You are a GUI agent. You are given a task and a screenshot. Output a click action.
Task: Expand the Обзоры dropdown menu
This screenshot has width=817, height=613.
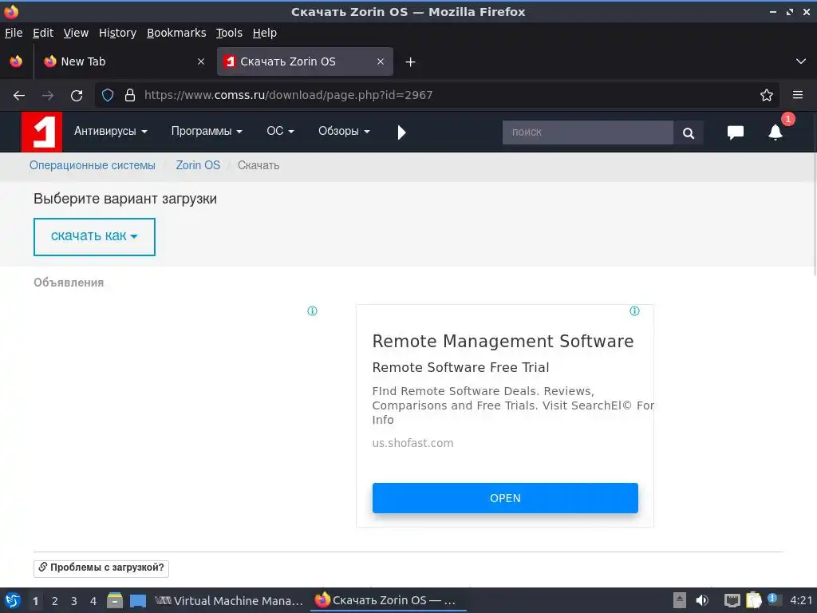(x=344, y=132)
